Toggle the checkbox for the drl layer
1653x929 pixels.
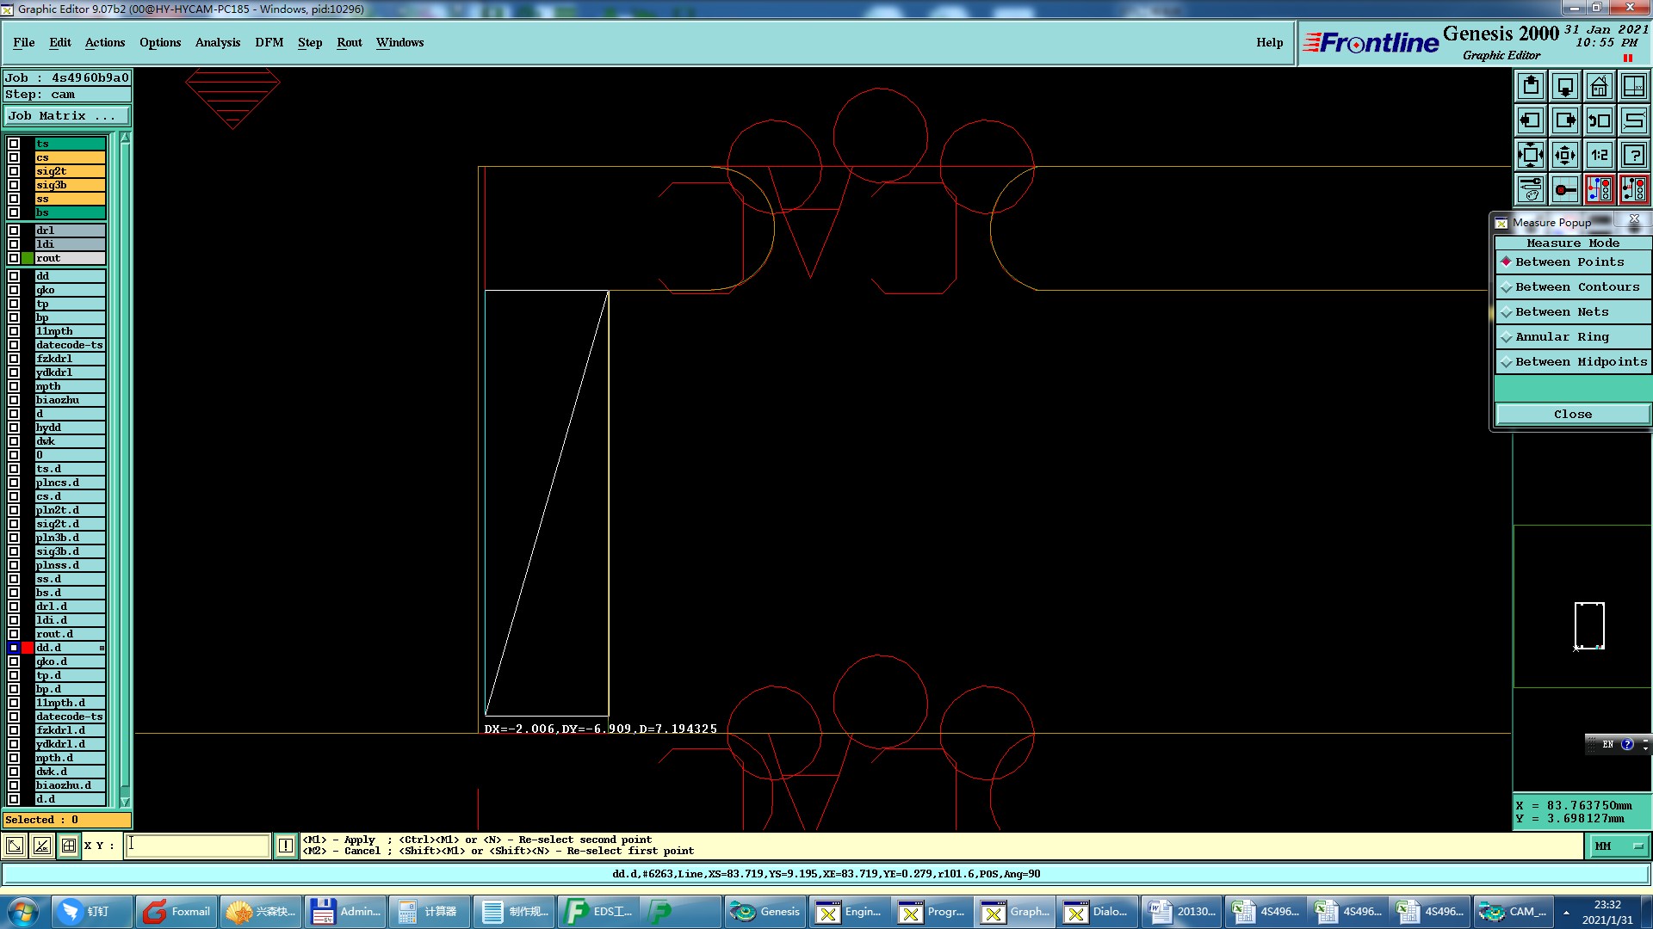pos(14,231)
